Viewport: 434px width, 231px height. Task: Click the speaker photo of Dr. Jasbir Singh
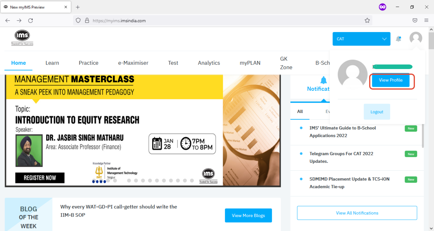pos(29,151)
